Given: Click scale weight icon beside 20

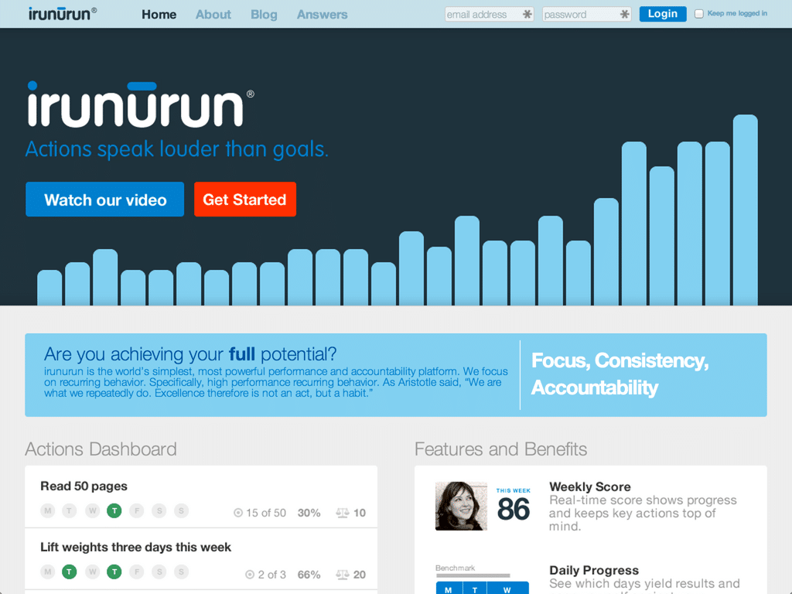Looking at the screenshot, I should click(x=343, y=575).
